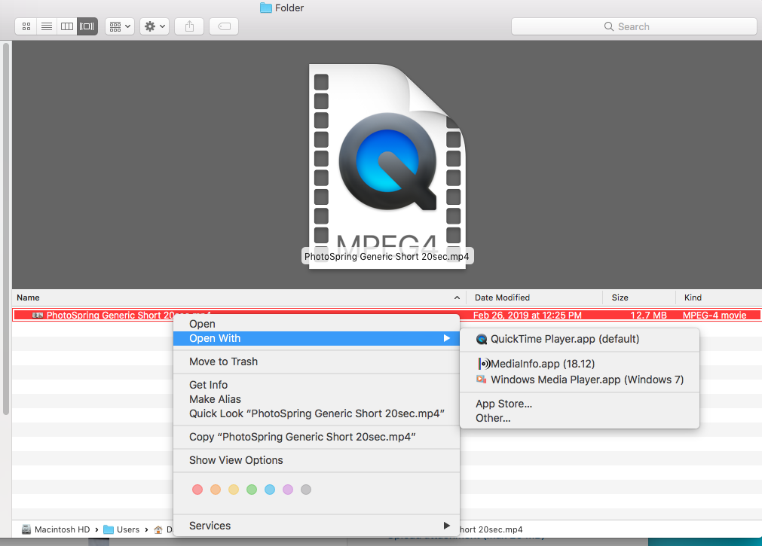The width and height of the screenshot is (762, 546).
Task: Open with MediaInfo.app (18.12)
Action: 580,364
